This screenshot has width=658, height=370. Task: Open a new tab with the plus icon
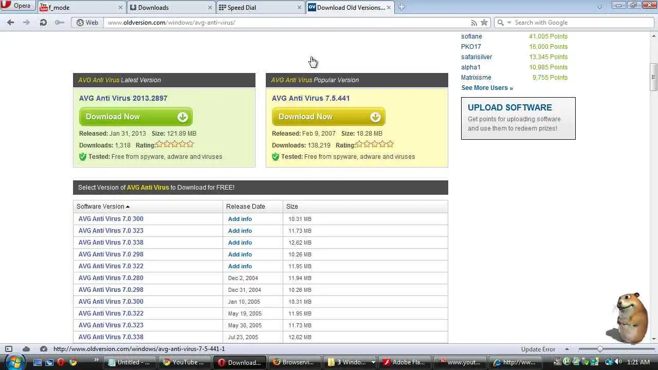pyautogui.click(x=401, y=7)
